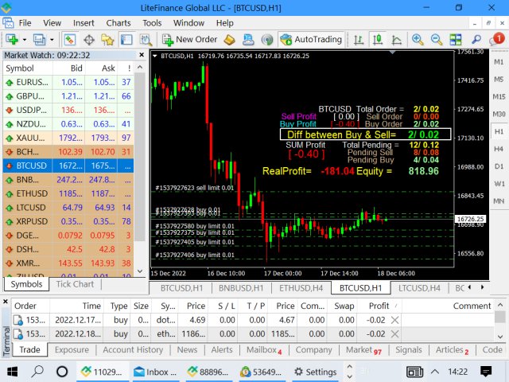The image size is (509, 382).
Task: Click the cloud/VPS hosting icon in toolbar
Action: click(x=248, y=40)
